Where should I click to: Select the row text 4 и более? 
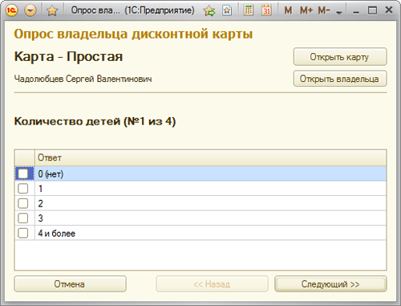click(56, 233)
